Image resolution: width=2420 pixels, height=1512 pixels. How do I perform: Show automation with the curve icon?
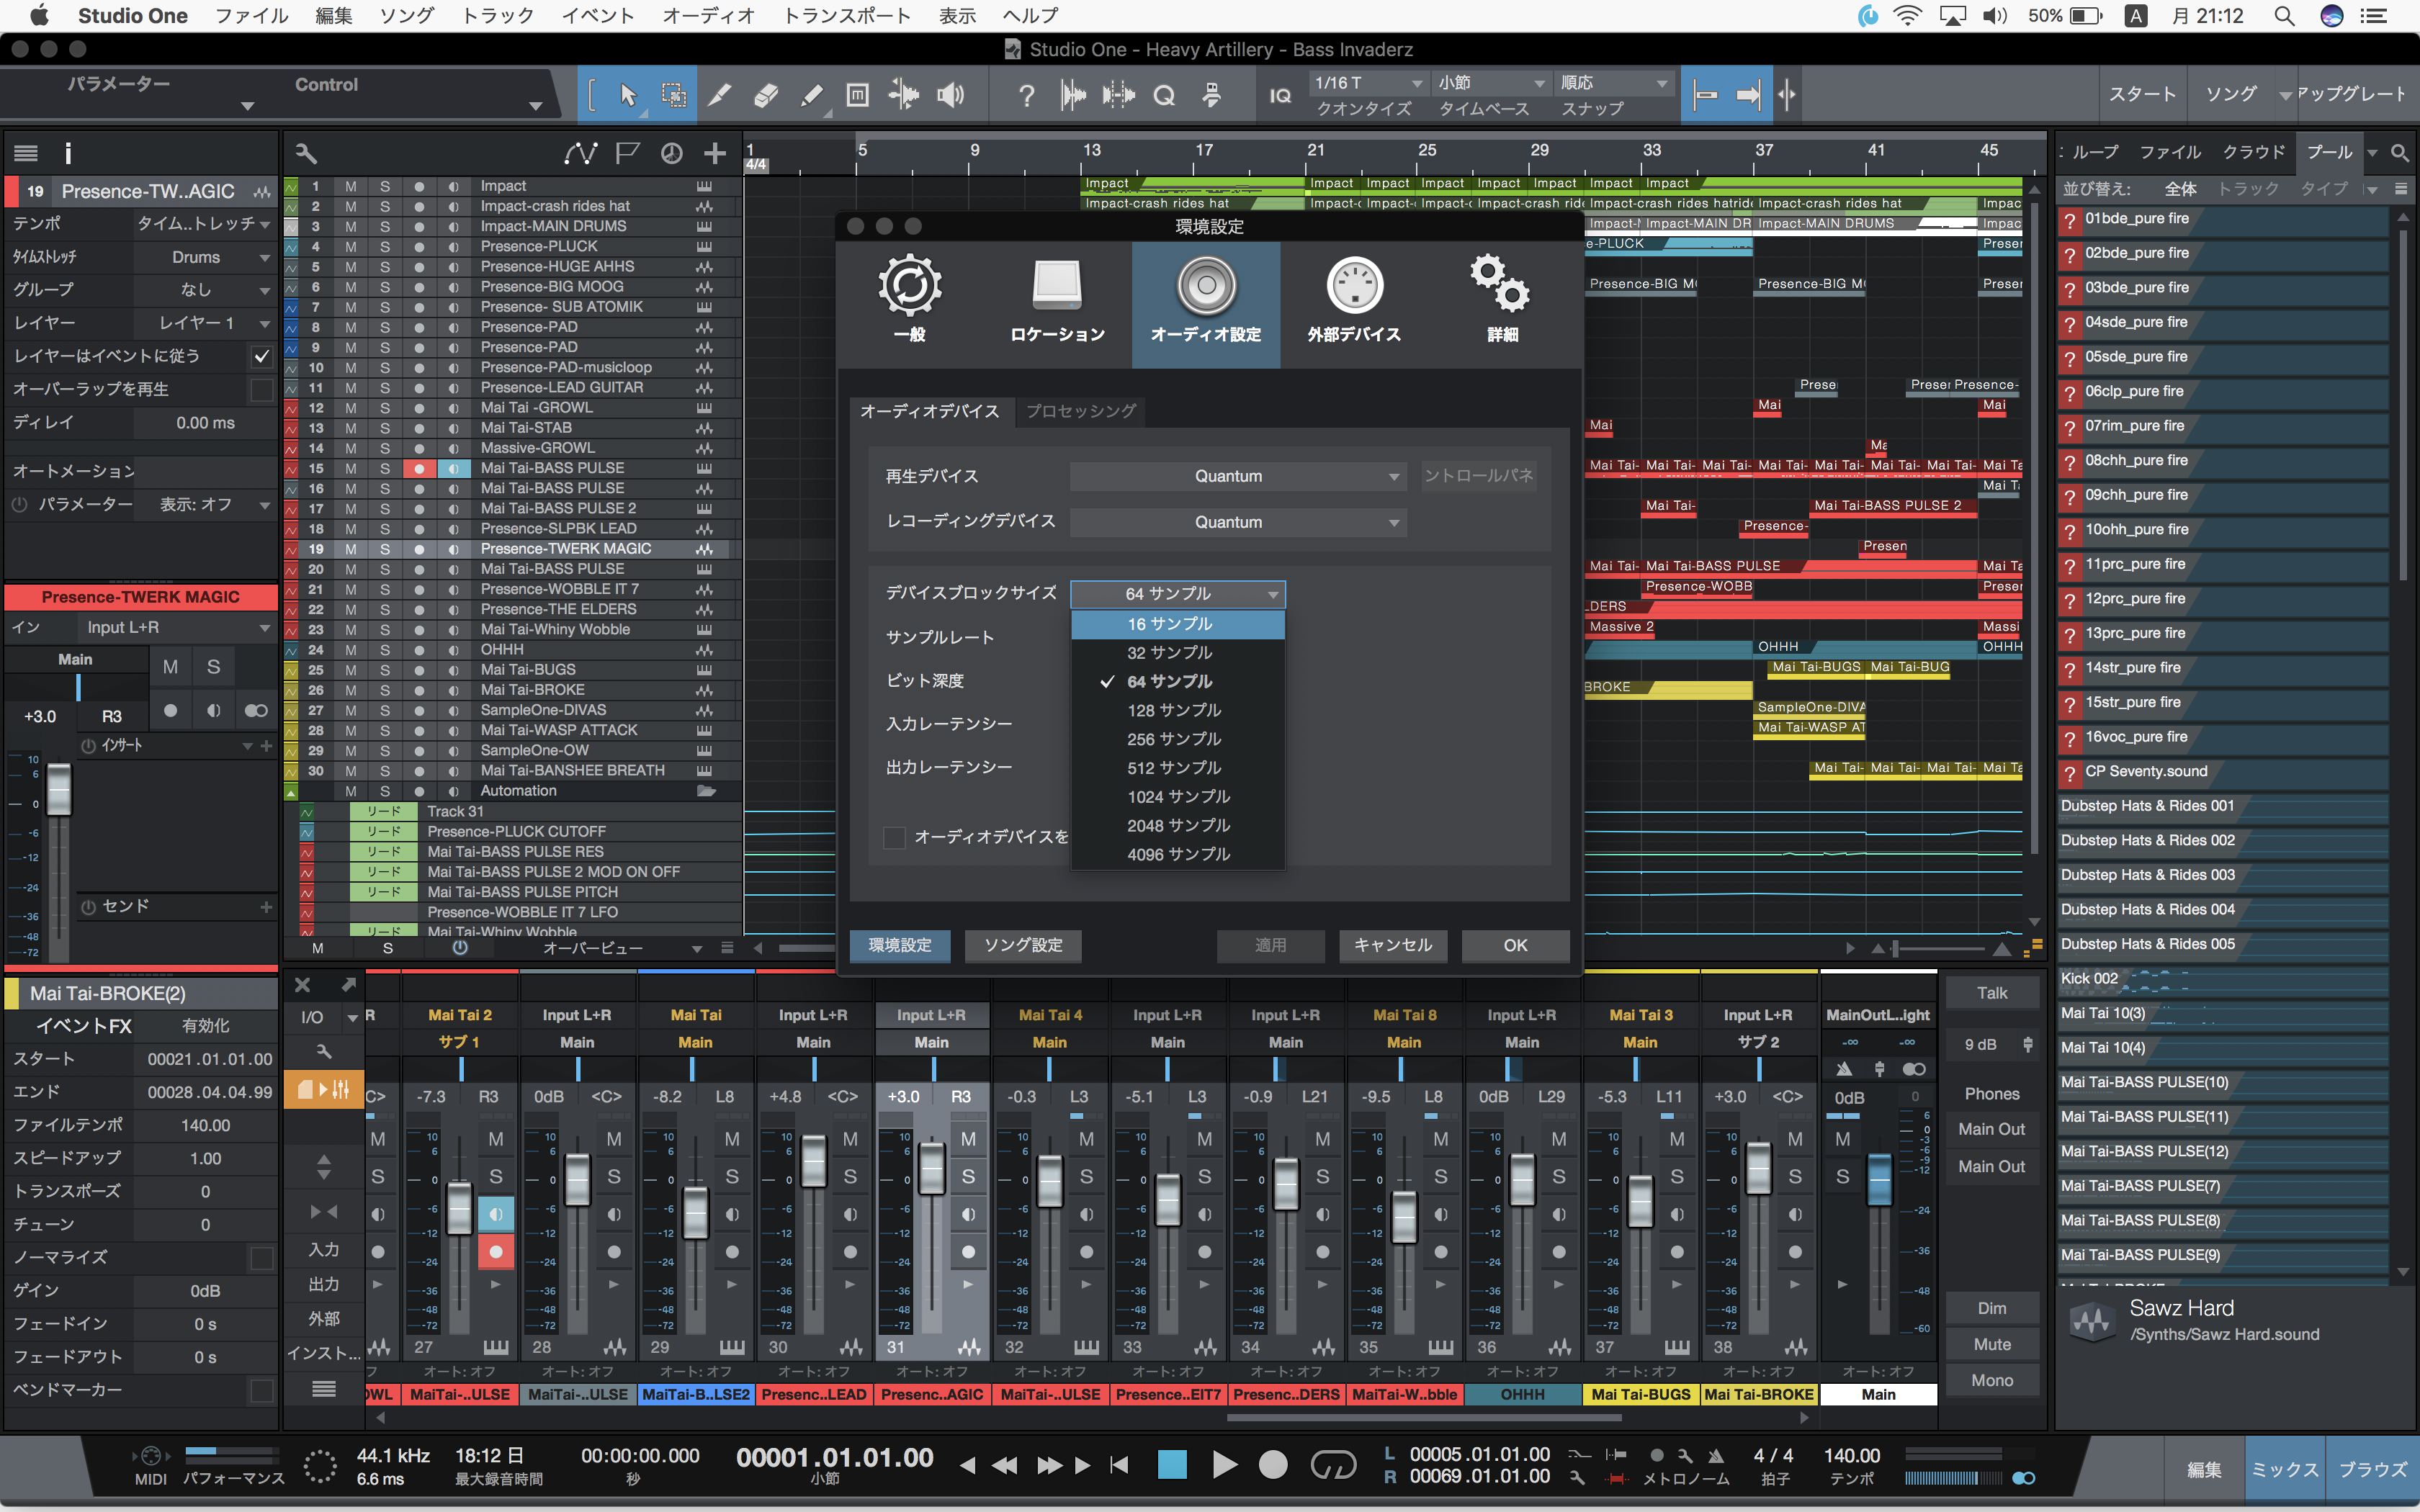click(580, 153)
